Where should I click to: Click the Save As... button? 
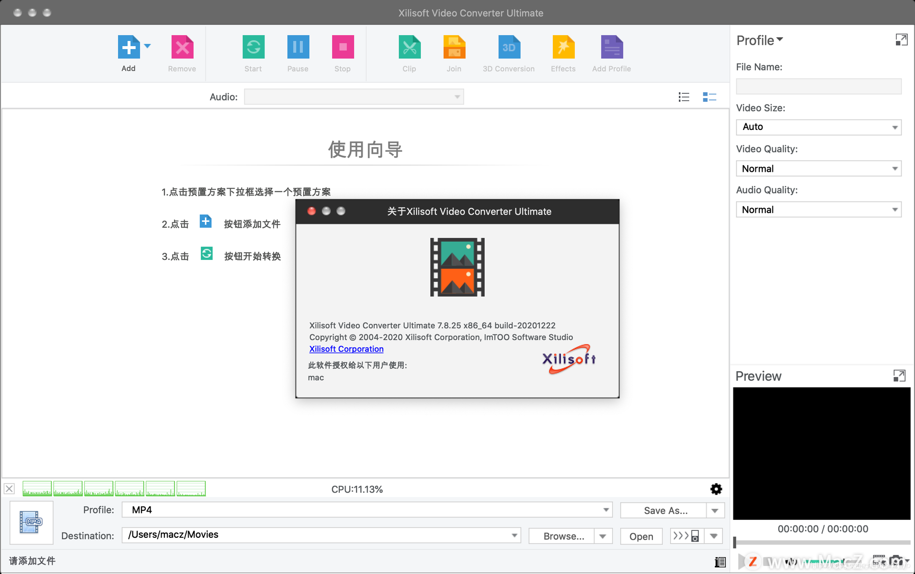click(x=663, y=510)
